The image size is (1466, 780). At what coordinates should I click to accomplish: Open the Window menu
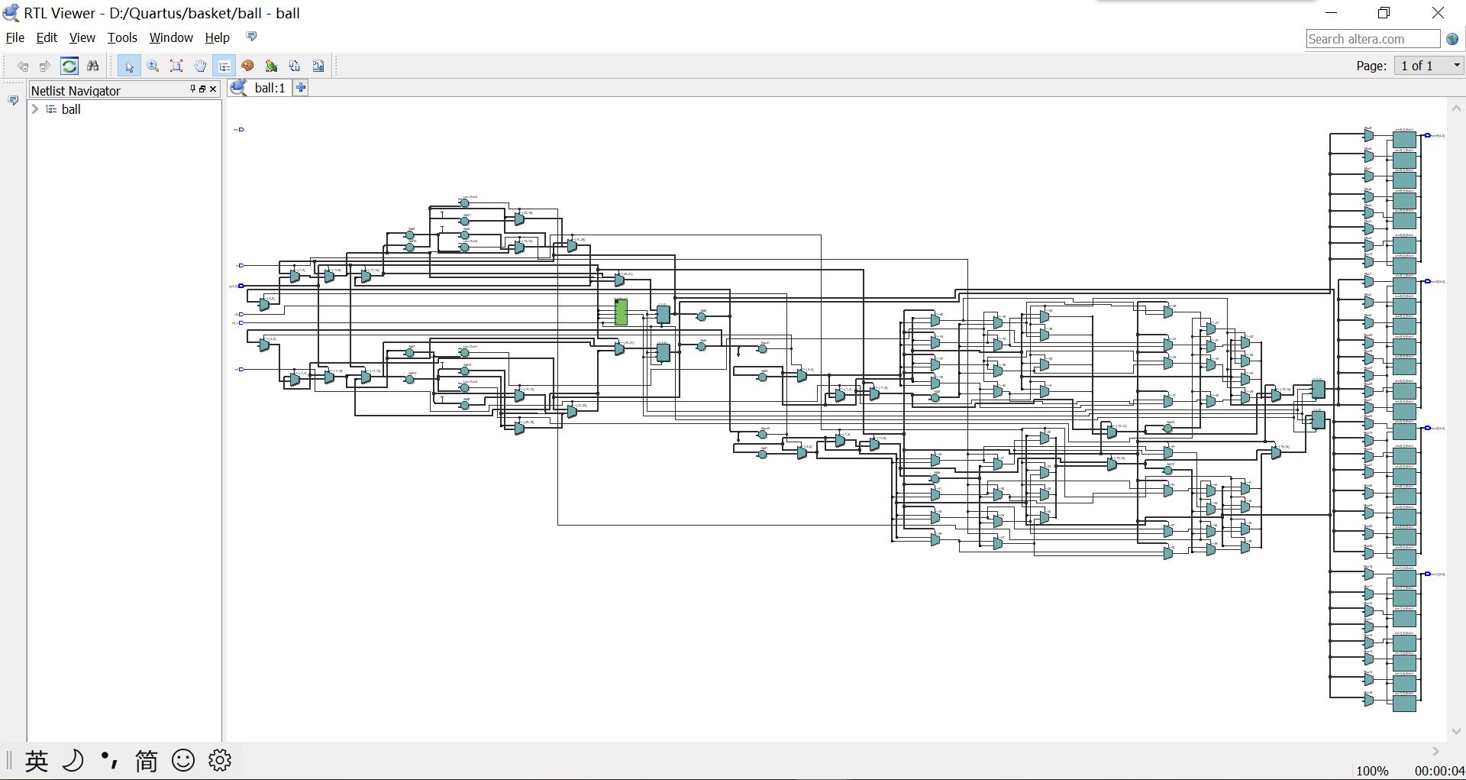(x=171, y=37)
